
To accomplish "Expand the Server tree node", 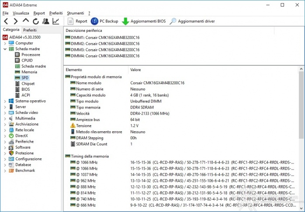I will point(5,107).
